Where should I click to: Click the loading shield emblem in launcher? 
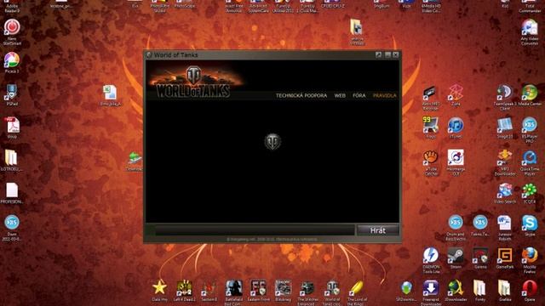(x=272, y=141)
